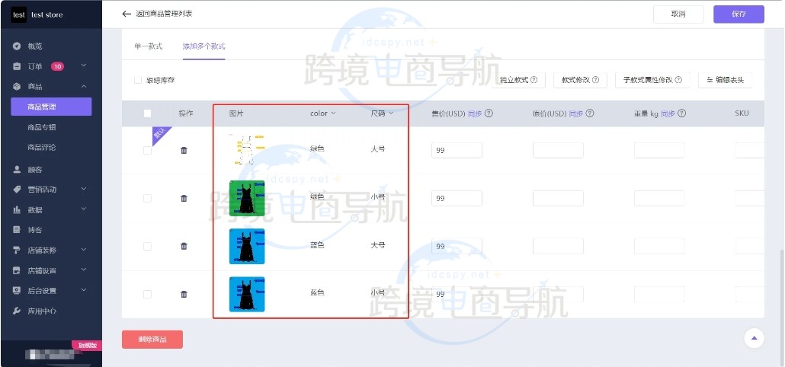Expand the 店铺装修 menu chevron
Viewport: 785px width, 367px height.
(84, 250)
